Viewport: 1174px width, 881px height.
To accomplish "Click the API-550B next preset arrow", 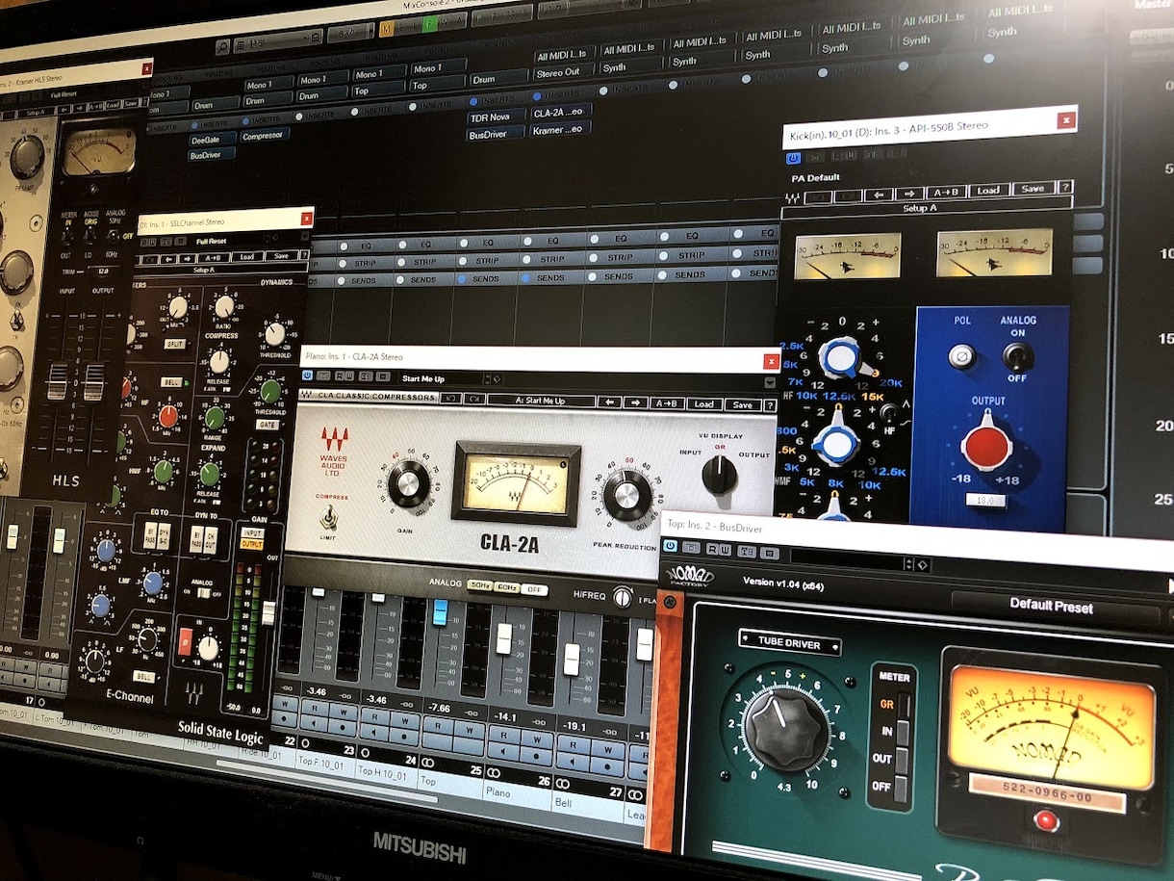I will (909, 194).
